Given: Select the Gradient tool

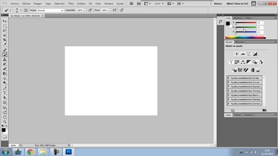Looking at the screenshot, I should [x=5, y=73].
